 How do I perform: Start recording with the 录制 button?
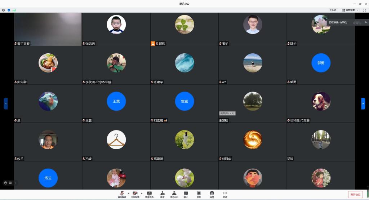(199, 194)
